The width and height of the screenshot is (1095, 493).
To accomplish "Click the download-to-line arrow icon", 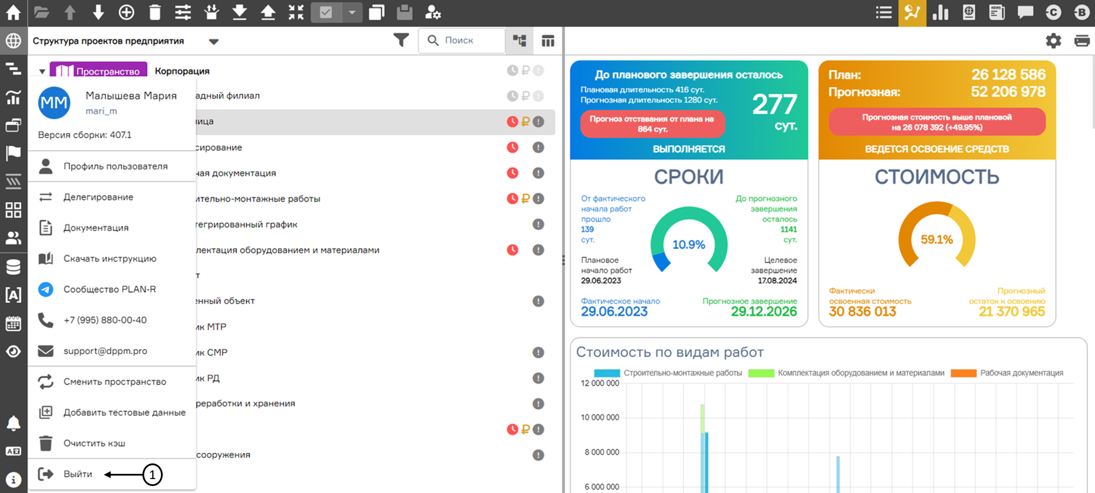I will tap(239, 12).
